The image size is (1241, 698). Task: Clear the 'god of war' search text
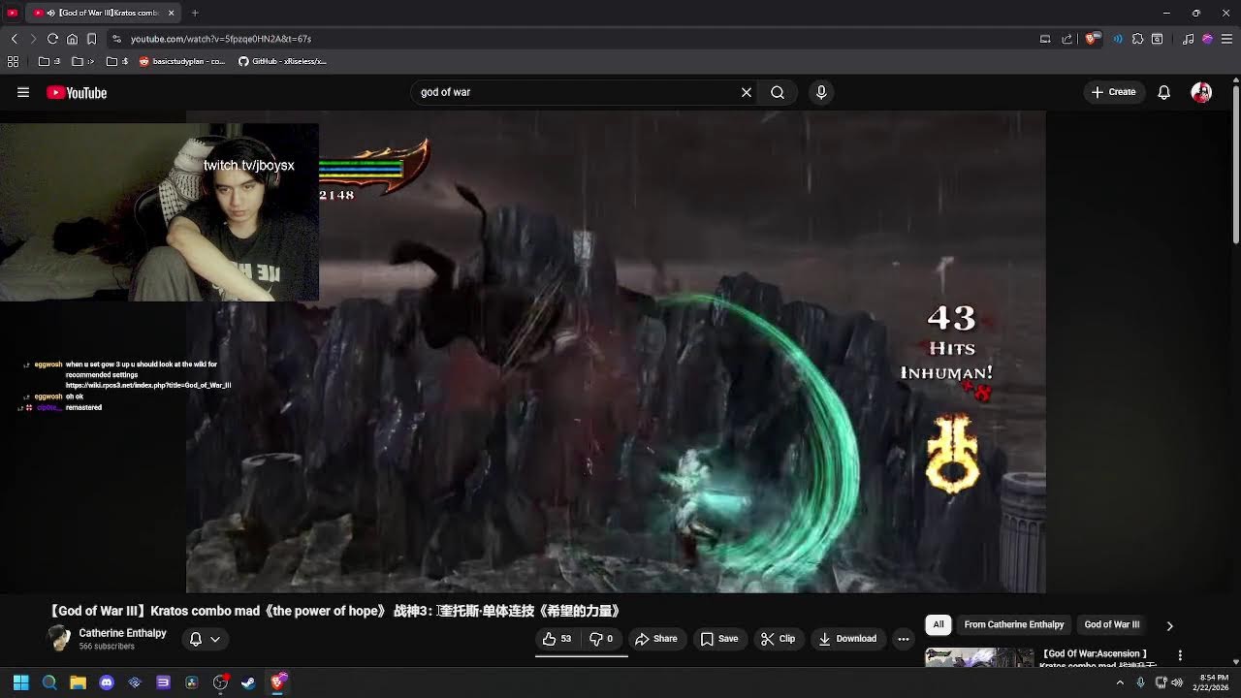pos(747,92)
